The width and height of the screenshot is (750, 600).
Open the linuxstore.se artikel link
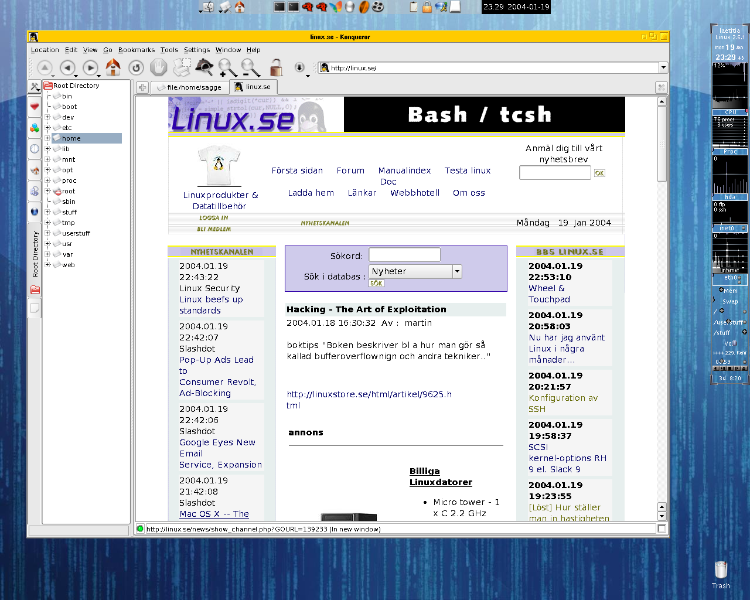[x=369, y=400]
